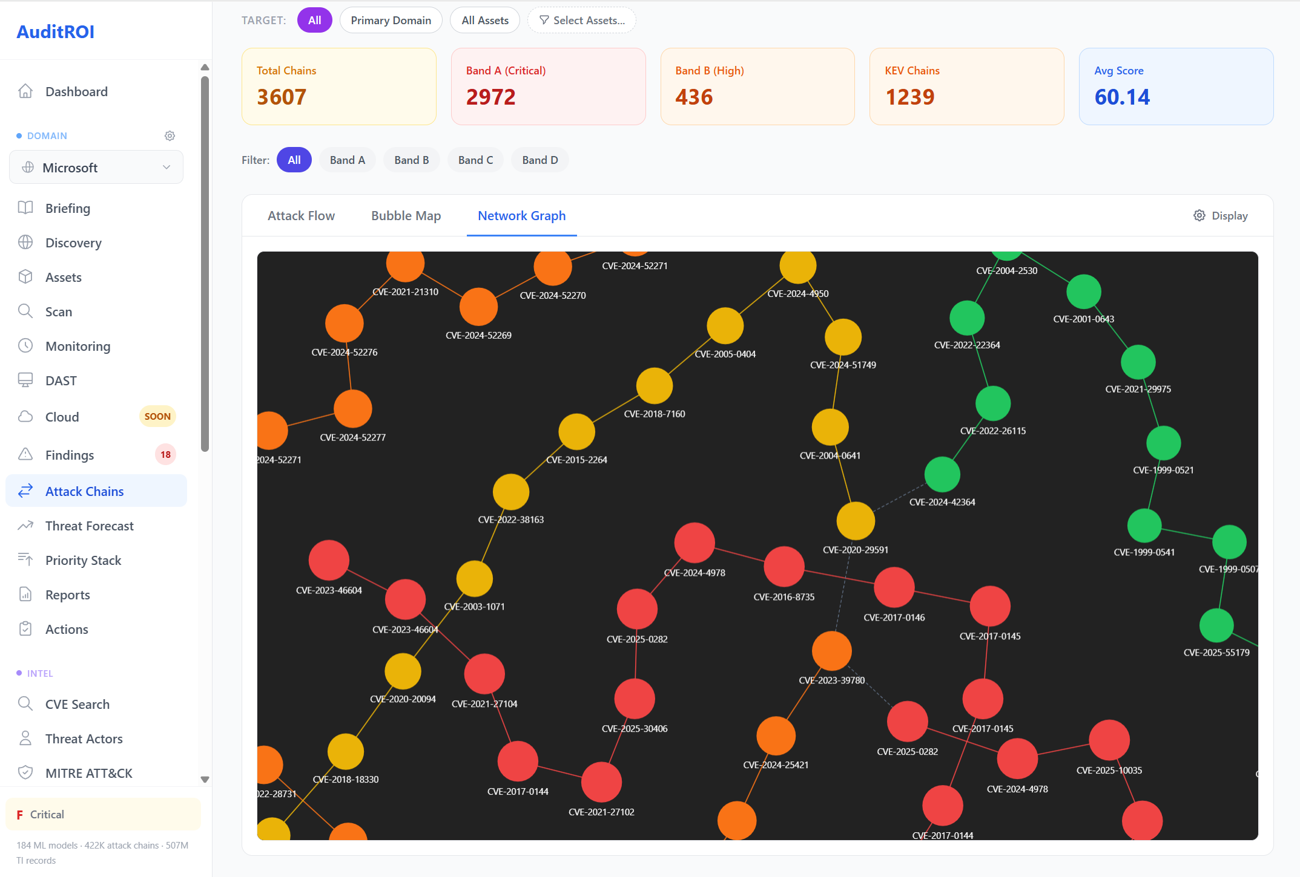Screen dimensions: 1300x877
Task: Open the Threat Forecast trend icon
Action: (25, 525)
